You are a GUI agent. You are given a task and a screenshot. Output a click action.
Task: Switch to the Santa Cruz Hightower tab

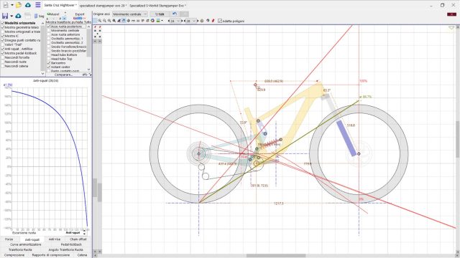tap(60, 5)
